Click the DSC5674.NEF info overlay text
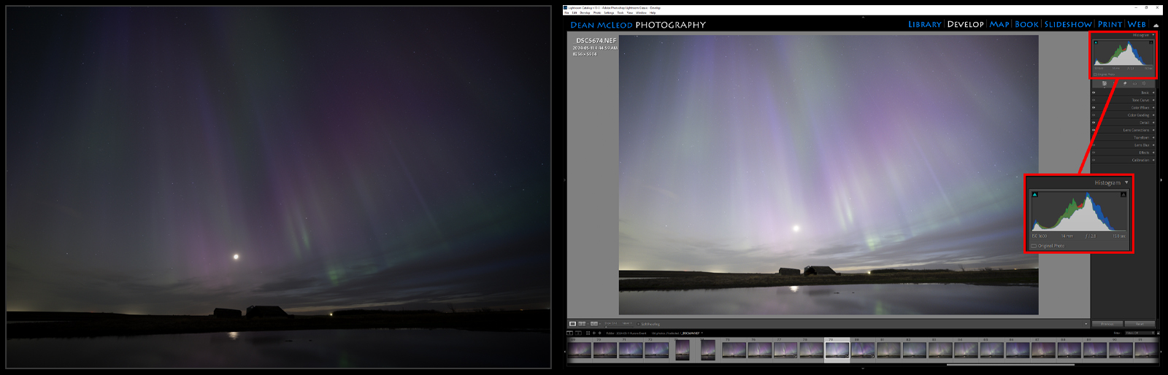Image resolution: width=1168 pixels, height=375 pixels. [x=596, y=41]
